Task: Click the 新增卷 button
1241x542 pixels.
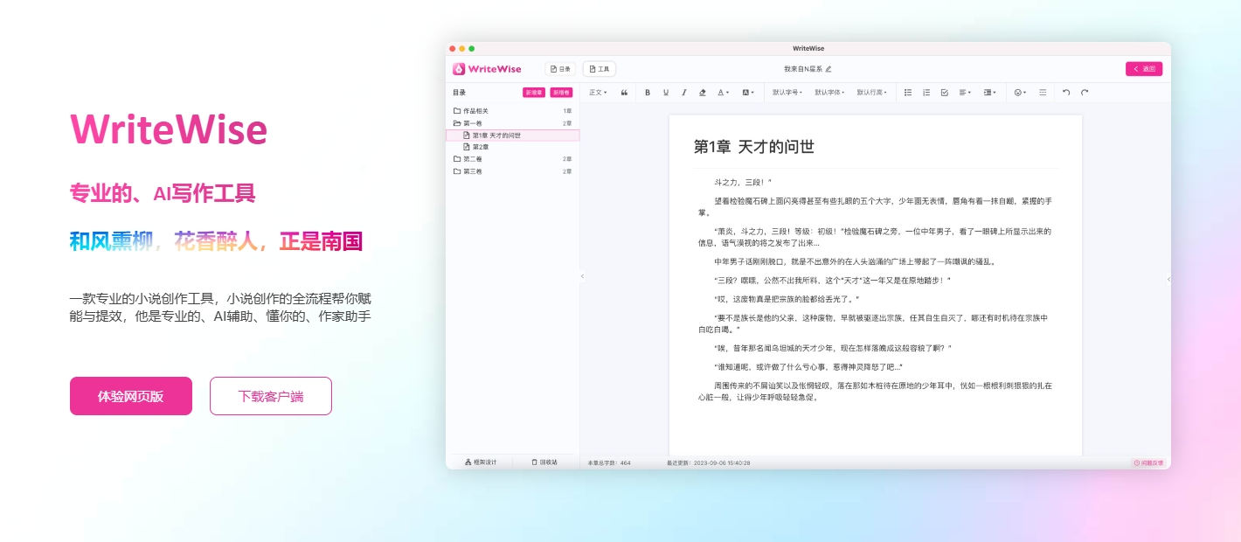Action: point(560,92)
